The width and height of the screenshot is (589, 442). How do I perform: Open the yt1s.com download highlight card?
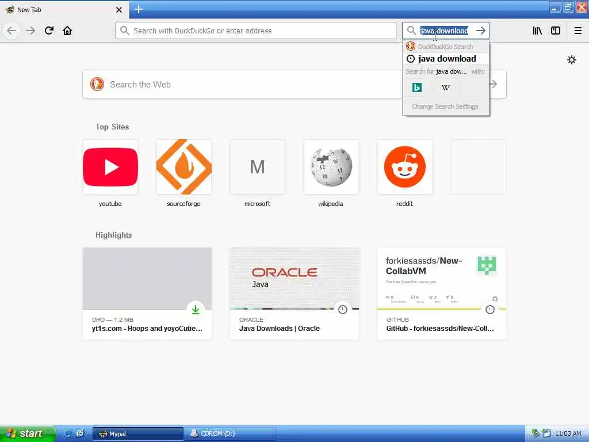[147, 293]
